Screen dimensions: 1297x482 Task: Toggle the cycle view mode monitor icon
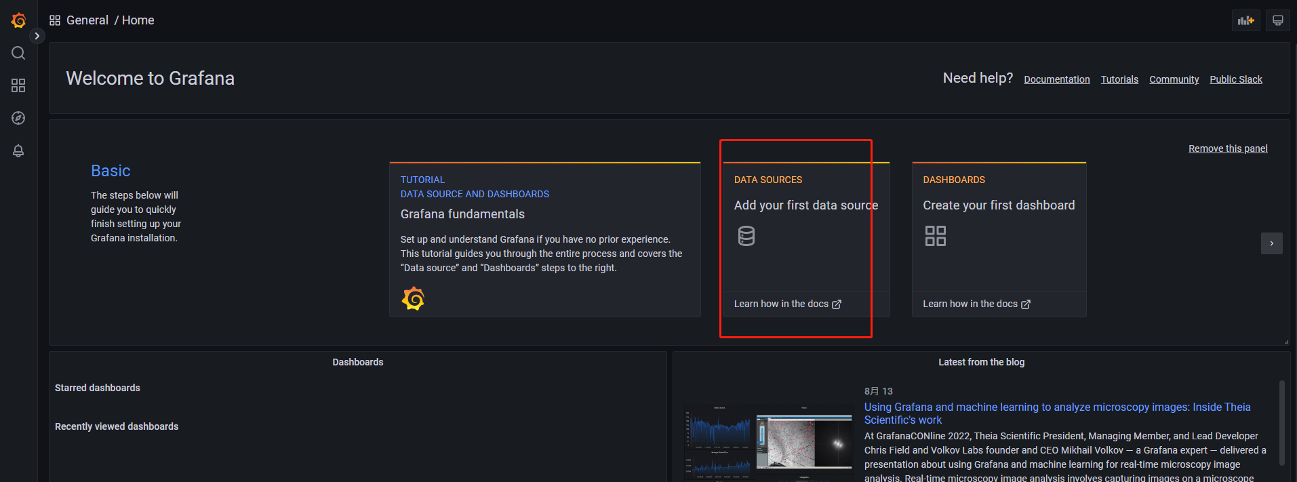click(1278, 20)
